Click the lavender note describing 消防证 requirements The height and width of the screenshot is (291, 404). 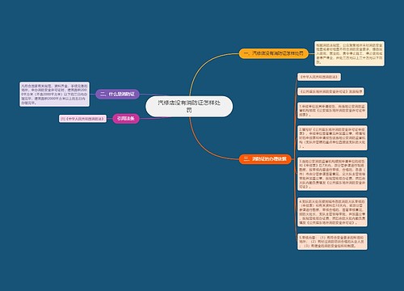(54, 94)
